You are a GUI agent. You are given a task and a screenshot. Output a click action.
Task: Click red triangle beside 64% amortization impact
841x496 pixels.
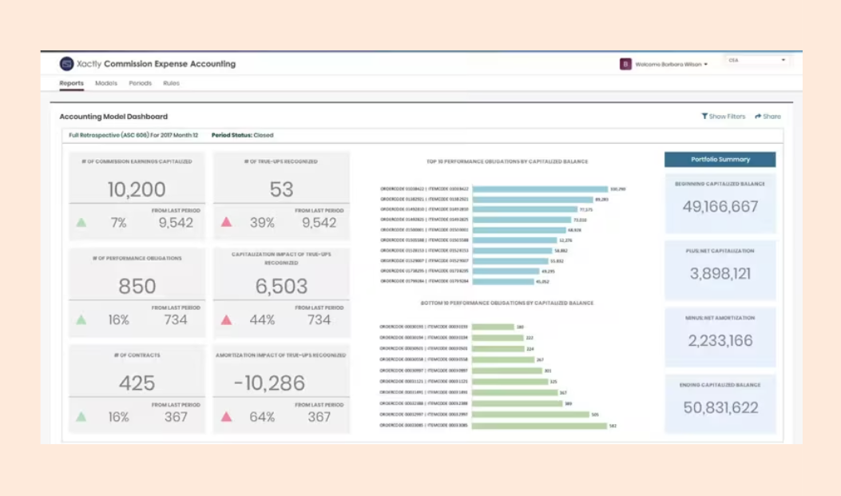(226, 417)
